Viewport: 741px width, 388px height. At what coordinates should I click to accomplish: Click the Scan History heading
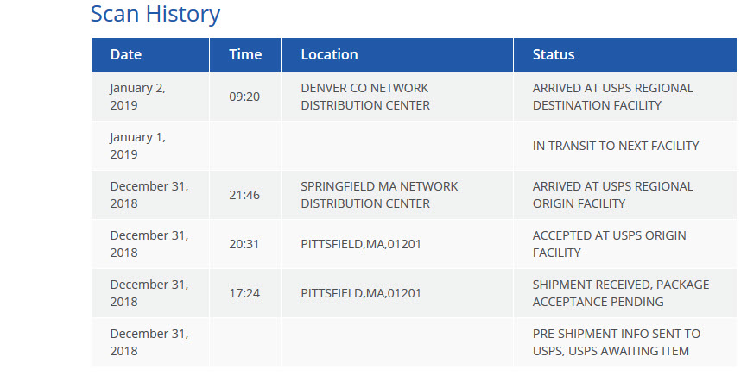pos(155,15)
